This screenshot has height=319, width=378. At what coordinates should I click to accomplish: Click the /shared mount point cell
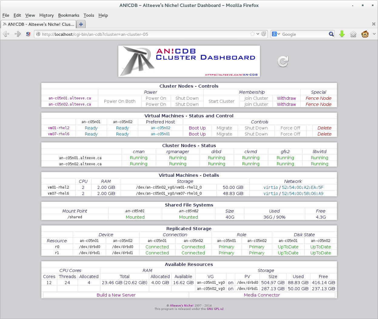(x=75, y=217)
